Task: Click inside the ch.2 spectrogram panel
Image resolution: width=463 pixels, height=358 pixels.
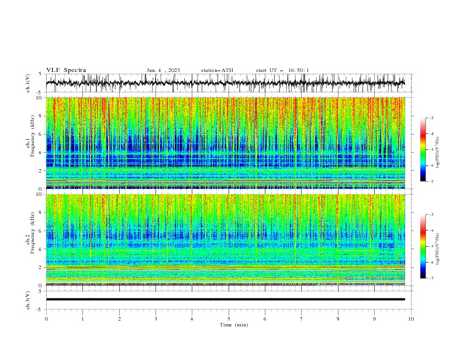Action: pyautogui.click(x=225, y=240)
